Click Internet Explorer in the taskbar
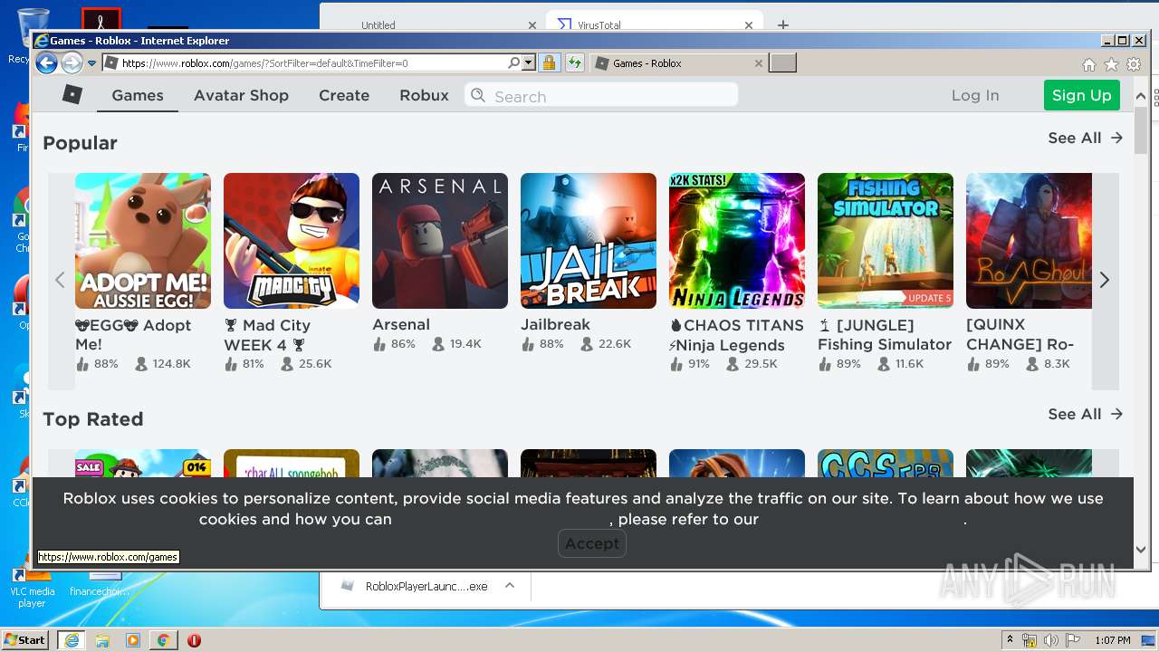The height and width of the screenshot is (652, 1159). click(x=71, y=640)
